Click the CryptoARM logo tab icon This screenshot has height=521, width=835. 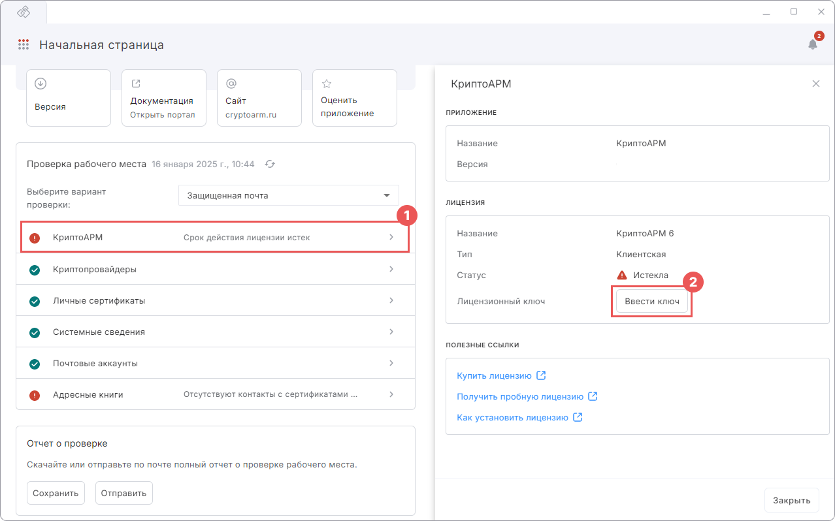[x=24, y=12]
